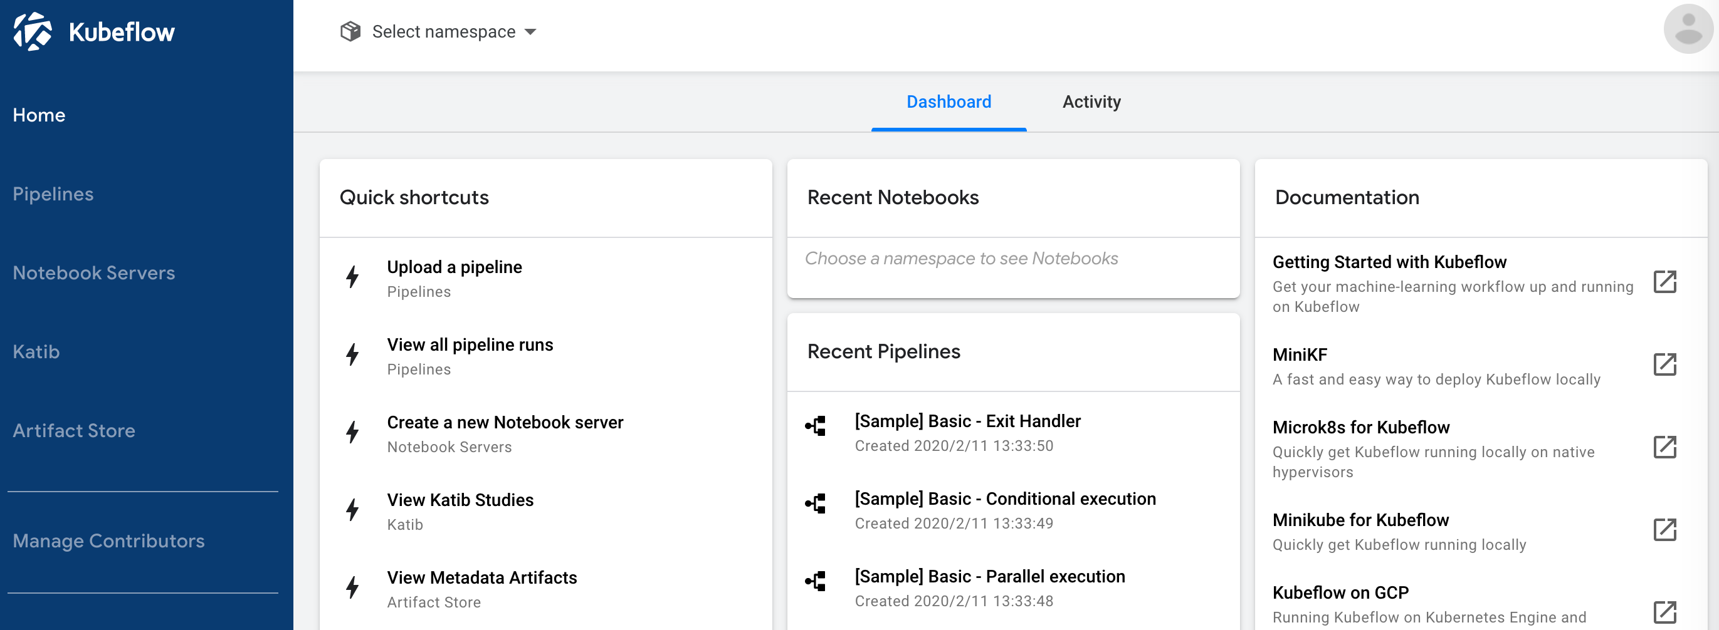Open external link icon for MiniKF

tap(1665, 364)
